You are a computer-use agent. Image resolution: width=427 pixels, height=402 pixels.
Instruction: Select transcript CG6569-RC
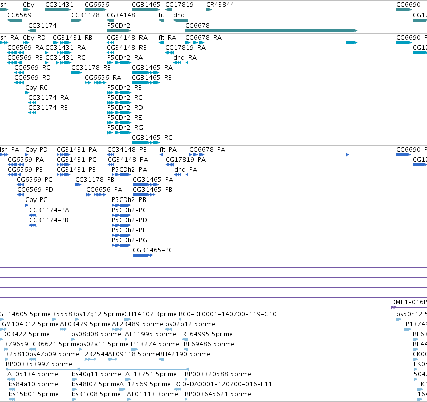pos(32,68)
